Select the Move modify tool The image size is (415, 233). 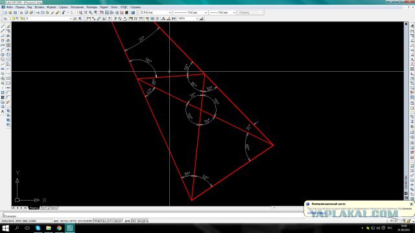pyautogui.click(x=8, y=50)
